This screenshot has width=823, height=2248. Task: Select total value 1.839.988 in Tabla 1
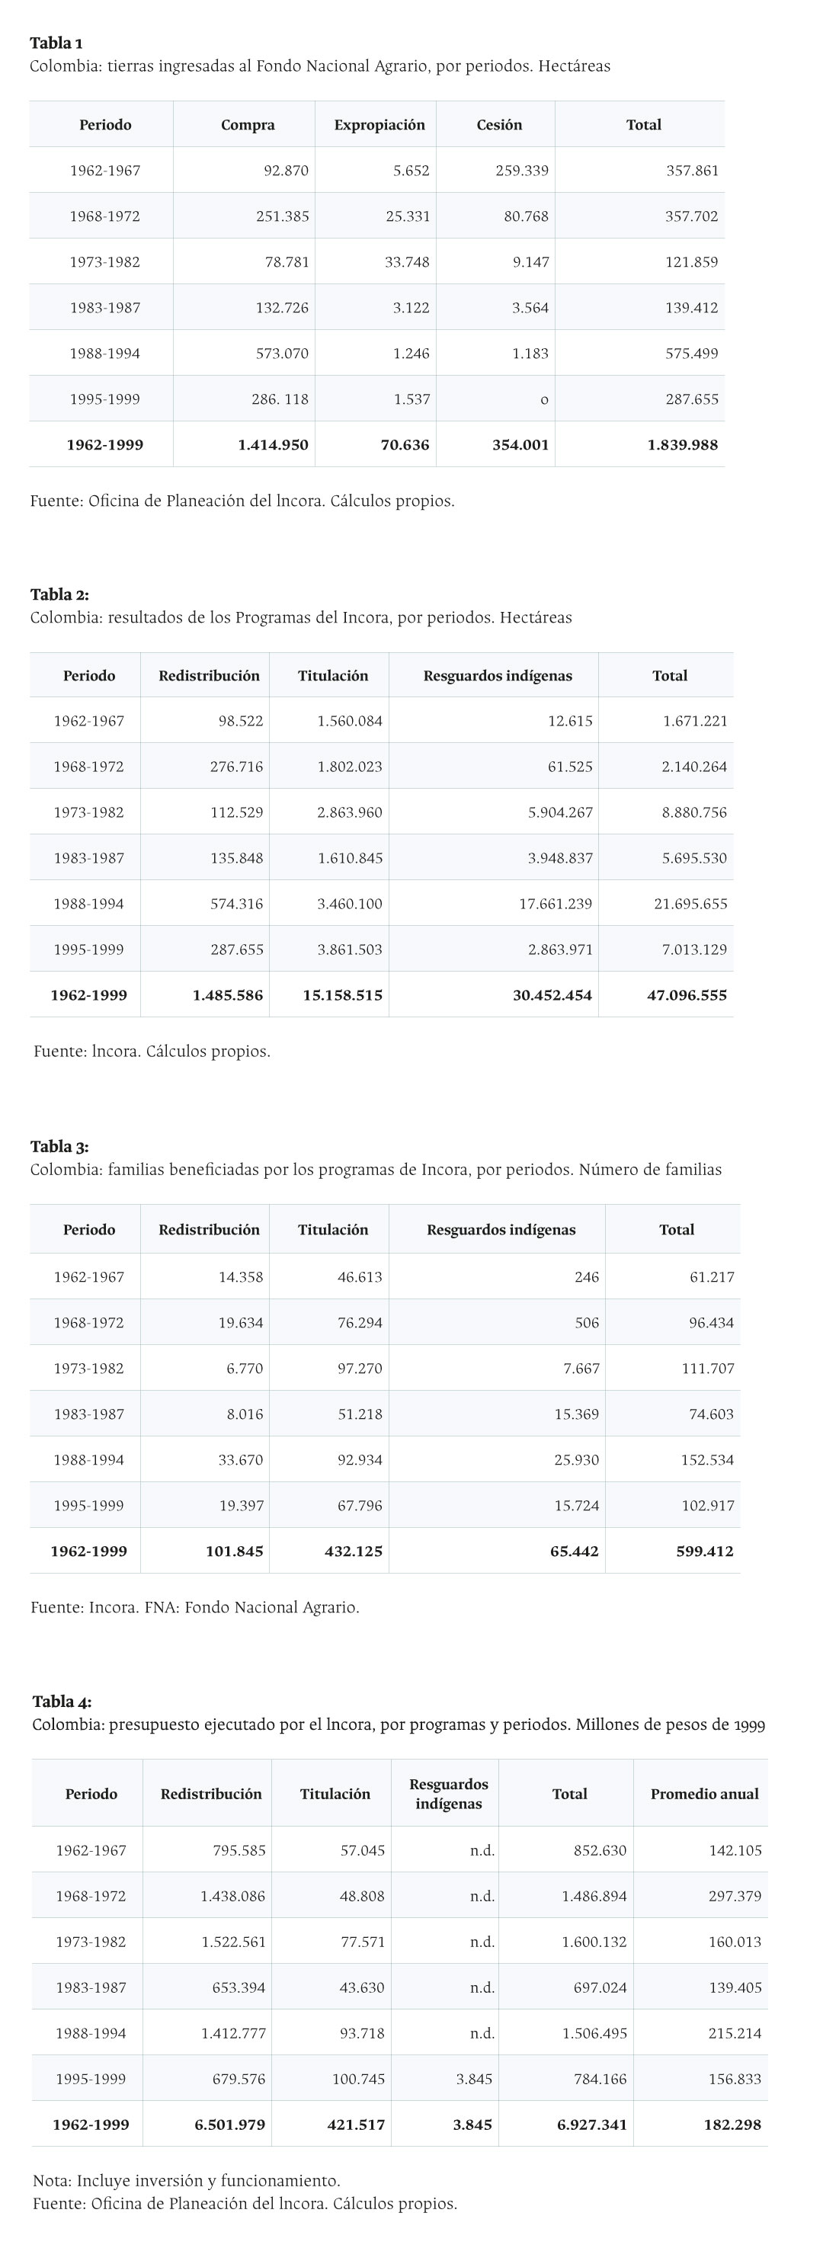click(x=683, y=445)
